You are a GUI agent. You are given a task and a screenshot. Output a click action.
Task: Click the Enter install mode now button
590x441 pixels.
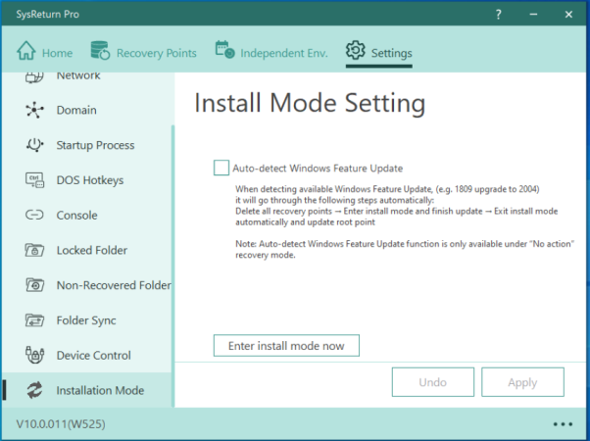[286, 346]
